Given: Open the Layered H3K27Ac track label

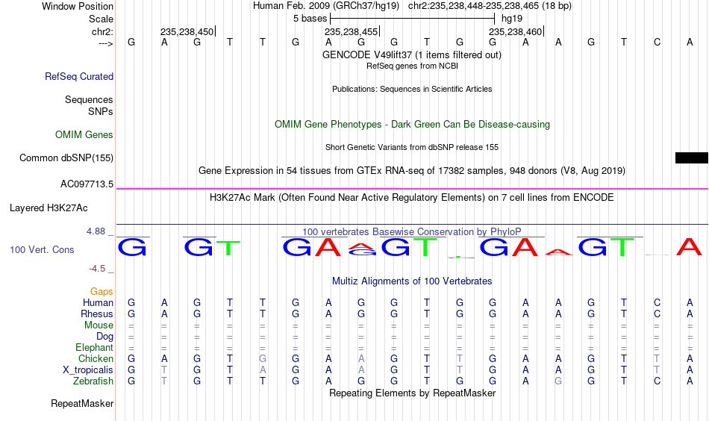Looking at the screenshot, I should [x=49, y=208].
